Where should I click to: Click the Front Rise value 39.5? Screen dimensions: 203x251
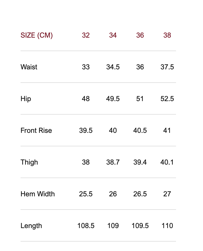click(86, 130)
